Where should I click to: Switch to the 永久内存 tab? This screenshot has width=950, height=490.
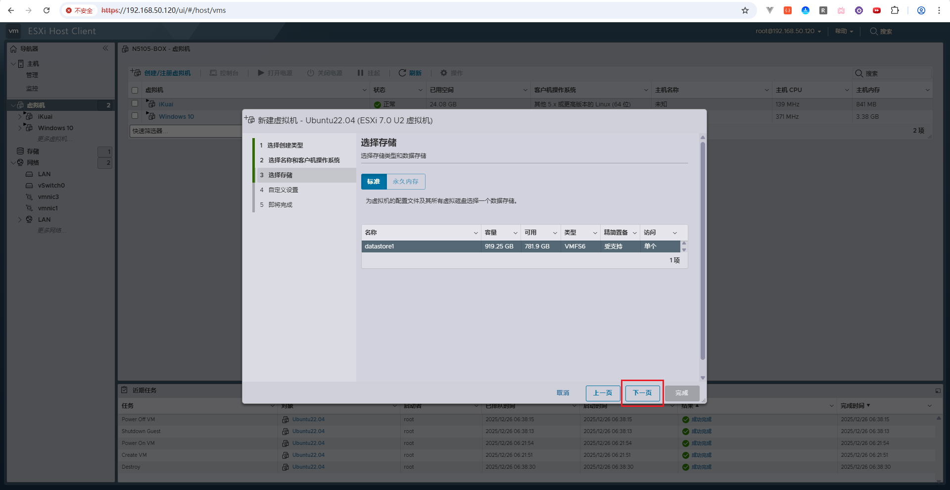point(405,182)
